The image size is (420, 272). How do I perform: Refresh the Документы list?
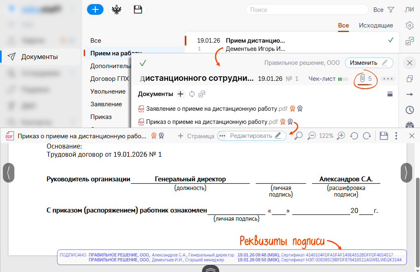pyautogui.click(x=192, y=94)
